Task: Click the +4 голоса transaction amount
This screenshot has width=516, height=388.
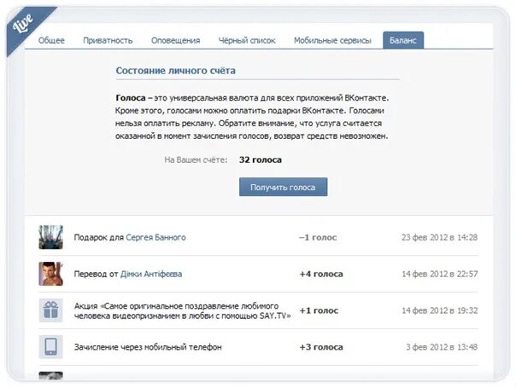Action: click(321, 274)
